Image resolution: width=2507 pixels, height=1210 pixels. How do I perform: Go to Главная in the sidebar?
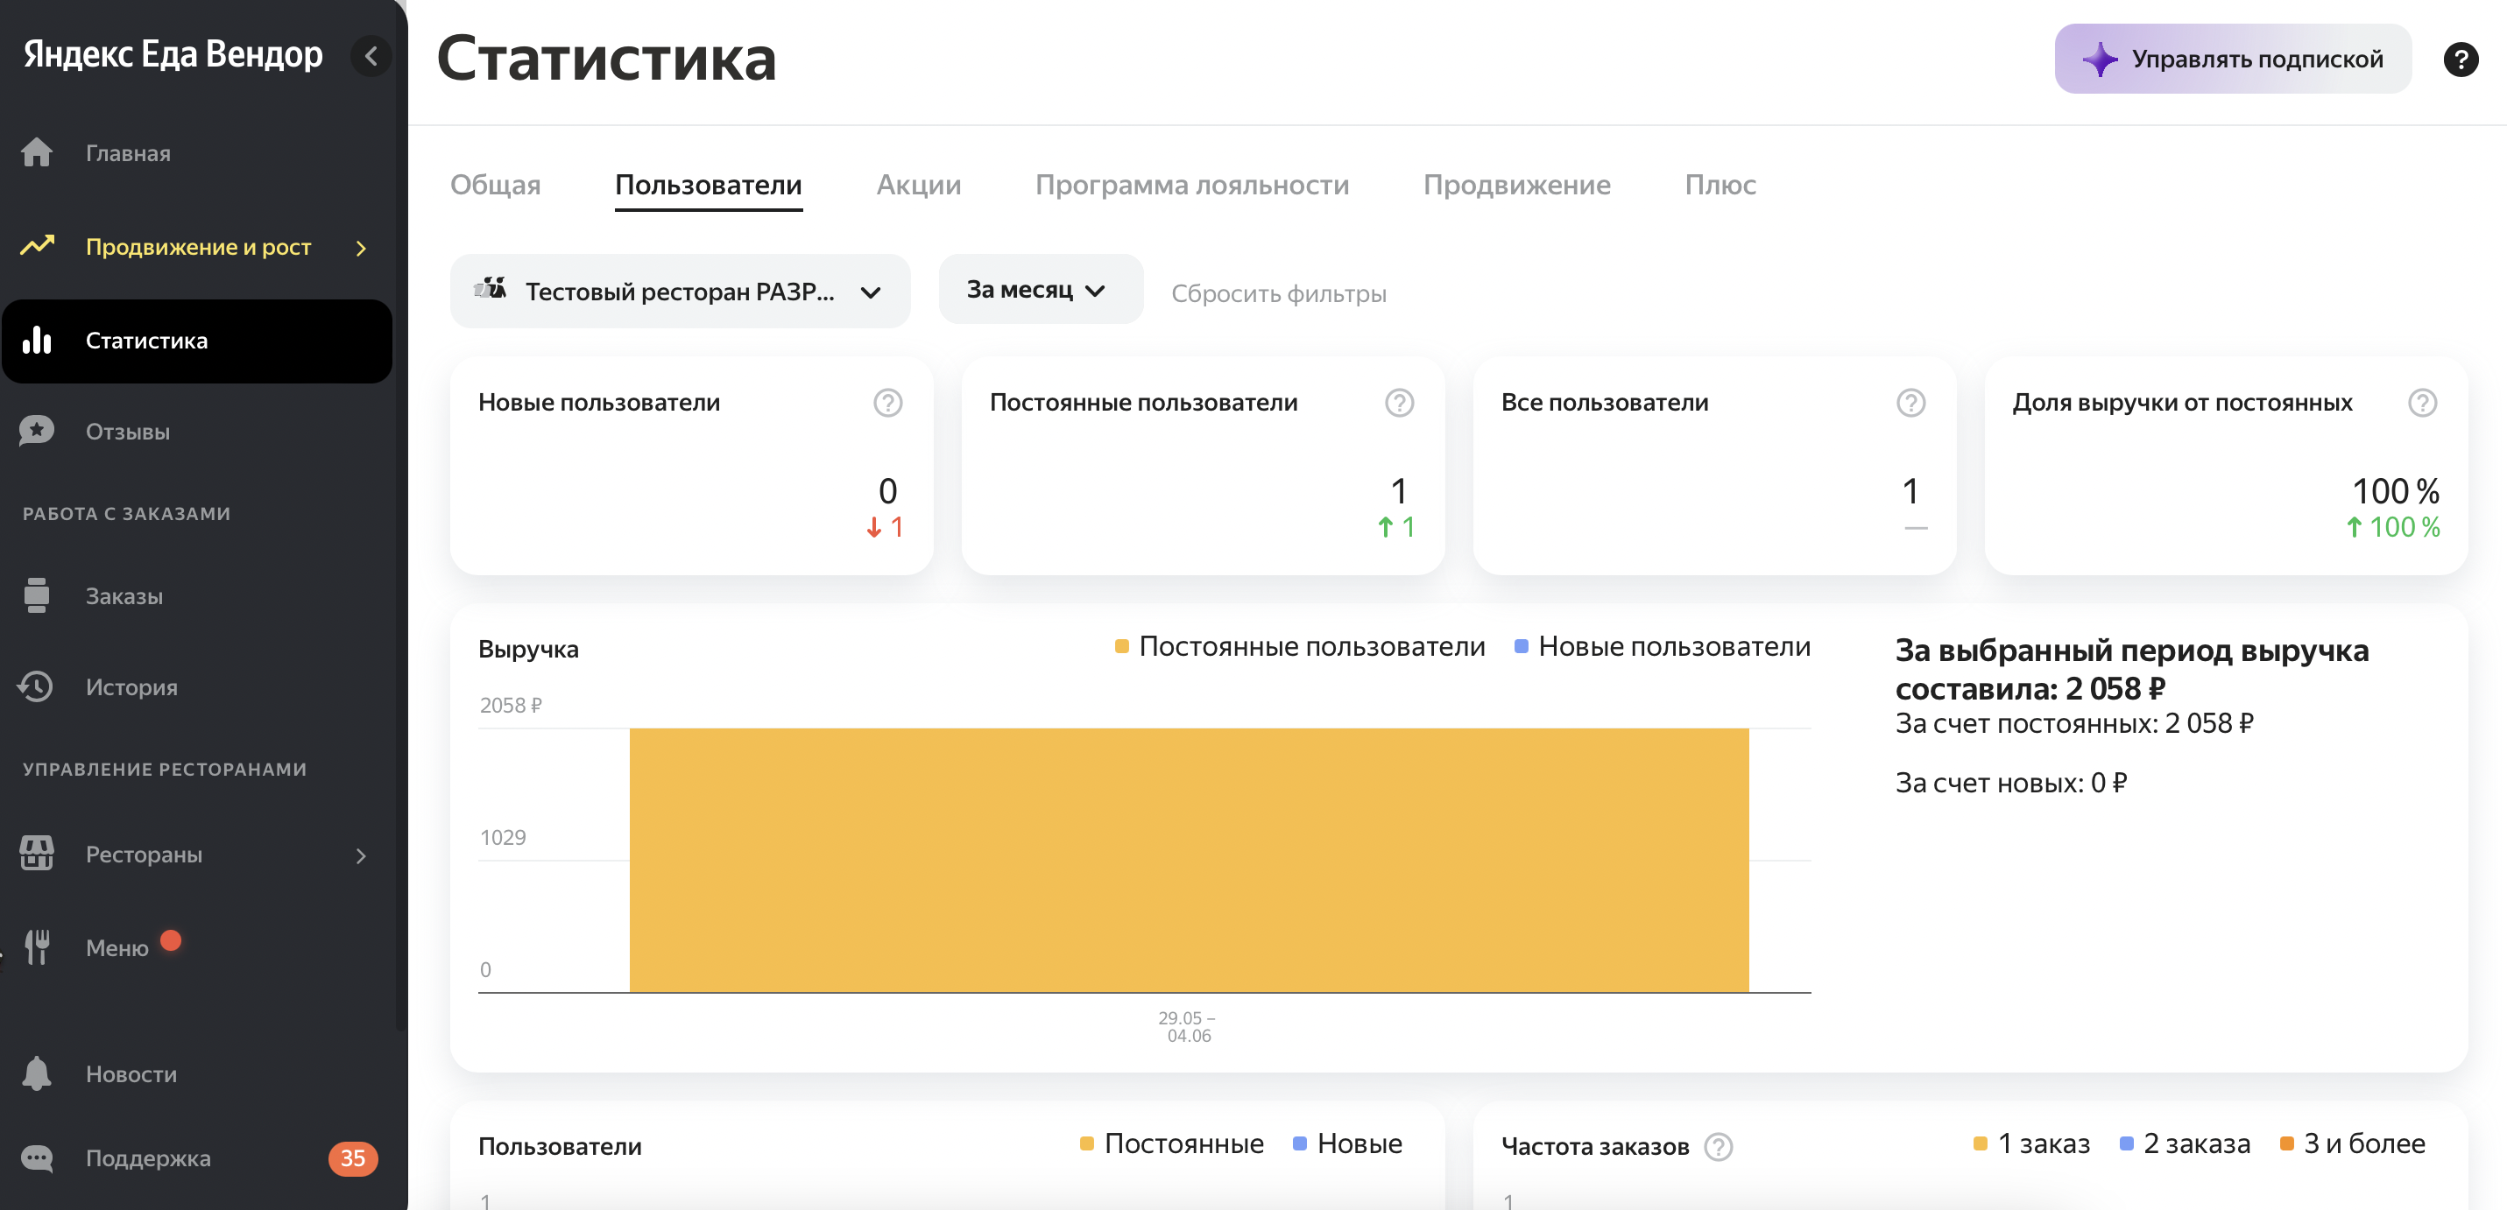click(x=198, y=152)
